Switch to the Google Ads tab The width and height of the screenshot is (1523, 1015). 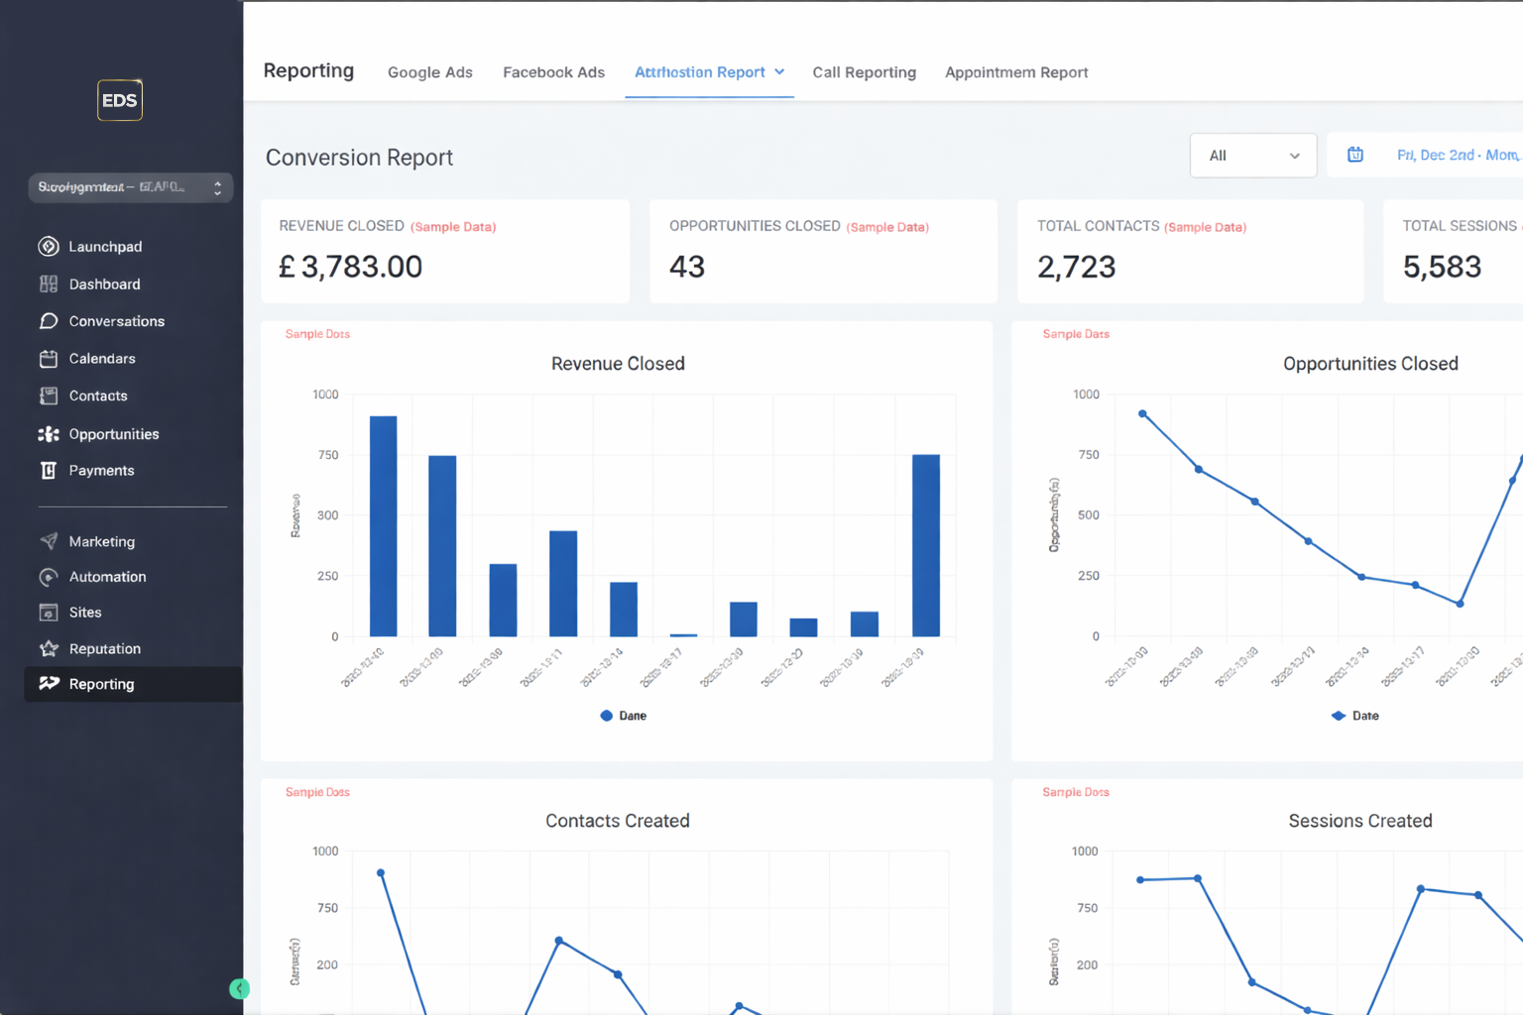point(429,72)
